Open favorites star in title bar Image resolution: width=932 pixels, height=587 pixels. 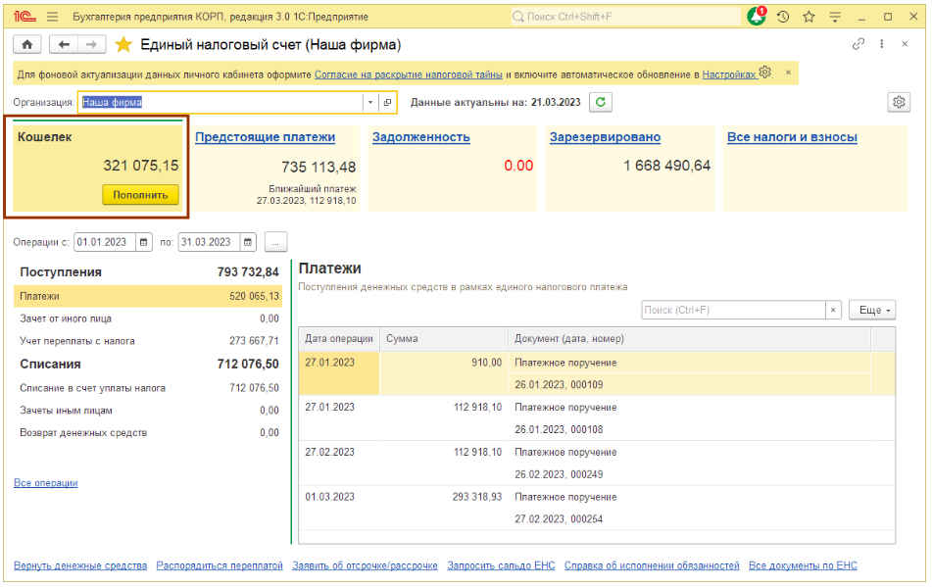(x=809, y=17)
